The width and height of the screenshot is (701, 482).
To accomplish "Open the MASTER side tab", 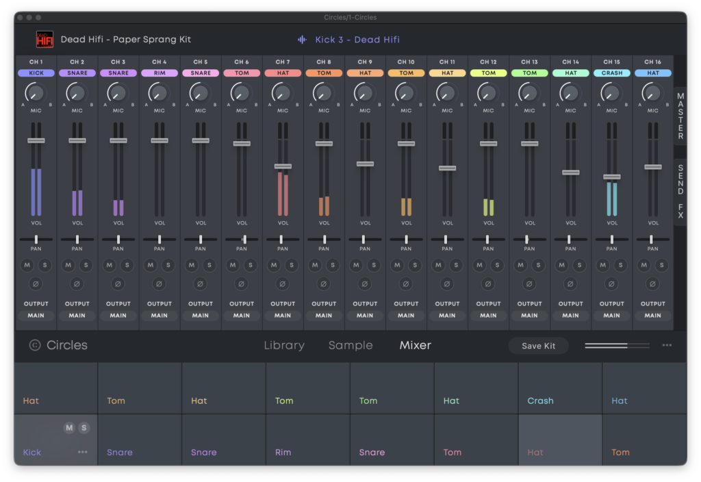I will 680,116.
